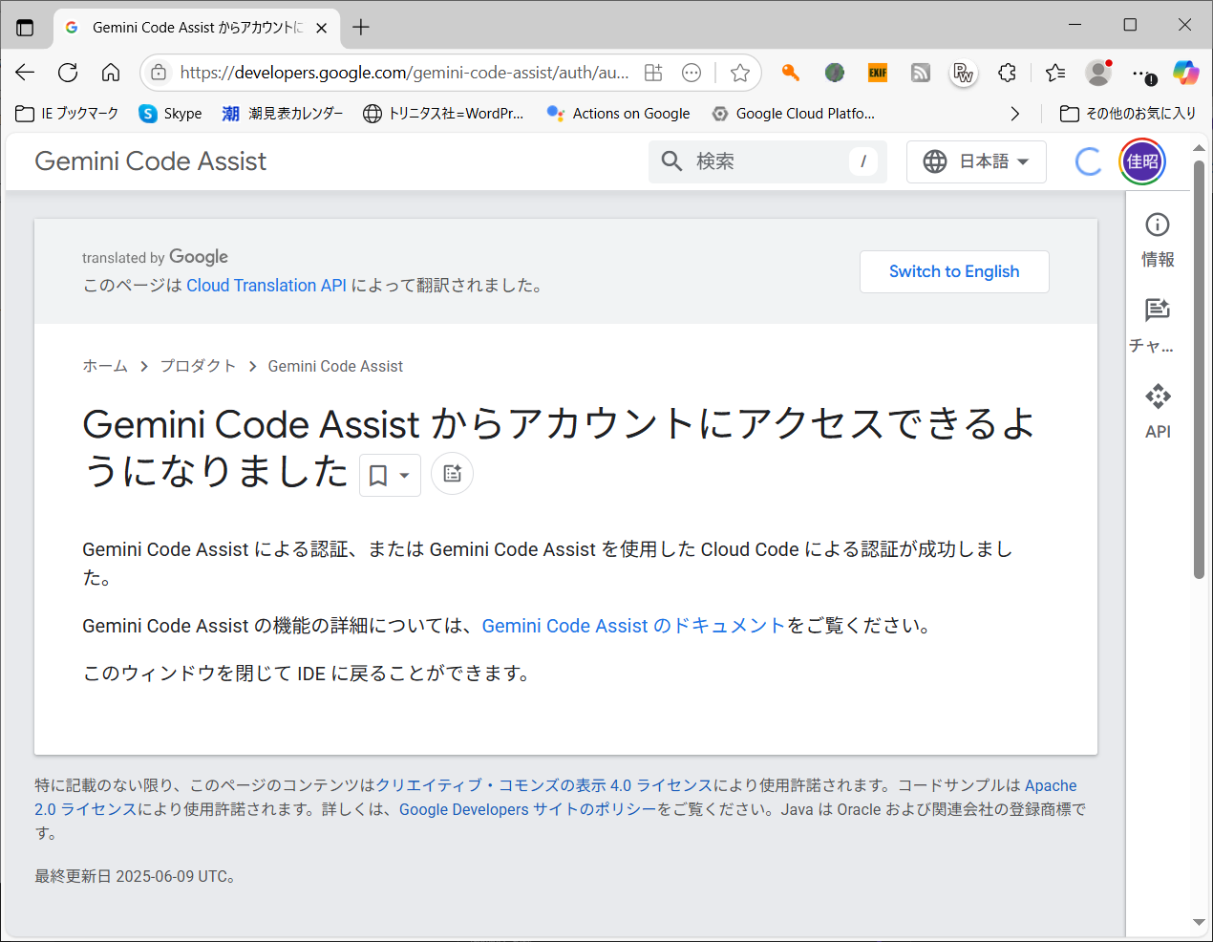Click the Gemini Code Assist site title
This screenshot has height=942, width=1213.
[x=151, y=161]
